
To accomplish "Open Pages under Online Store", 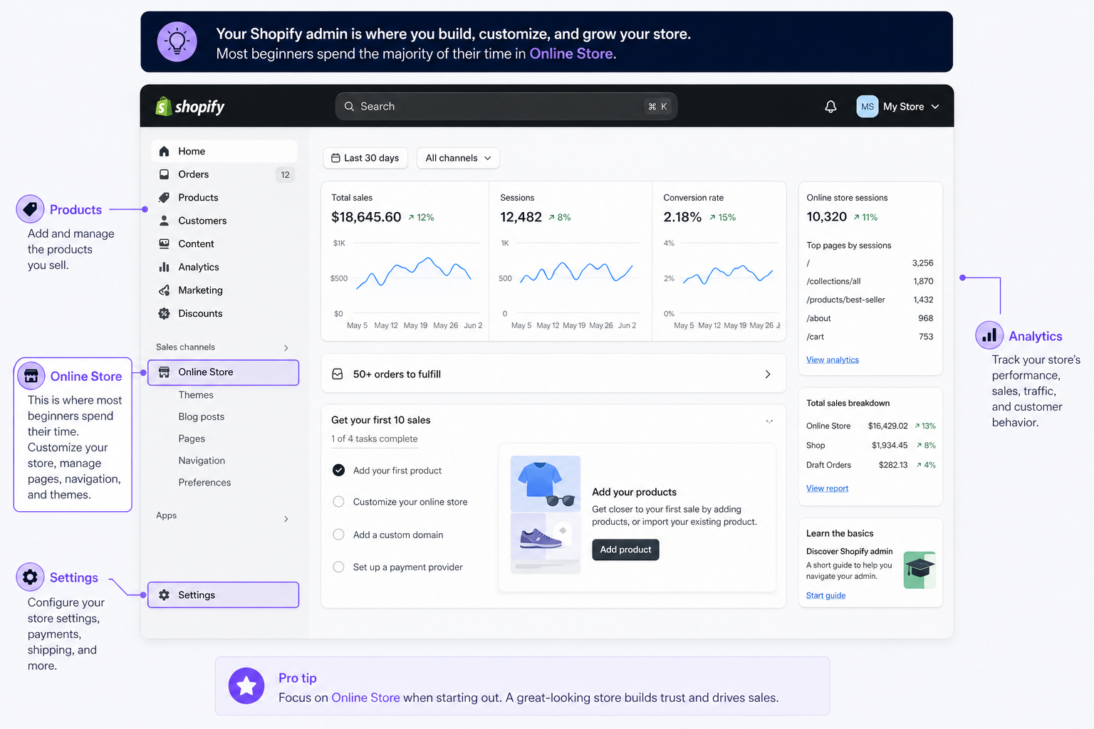I will coord(192,439).
